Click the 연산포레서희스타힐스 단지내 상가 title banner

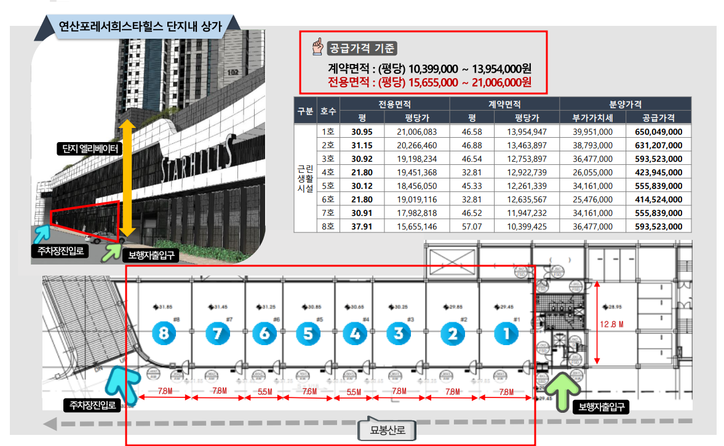(140, 26)
